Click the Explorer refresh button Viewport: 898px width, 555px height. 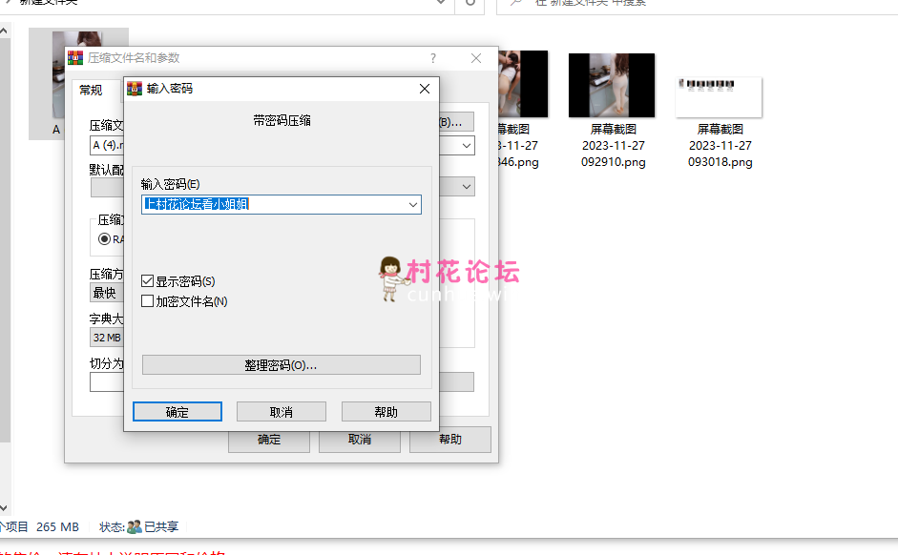[x=470, y=3]
